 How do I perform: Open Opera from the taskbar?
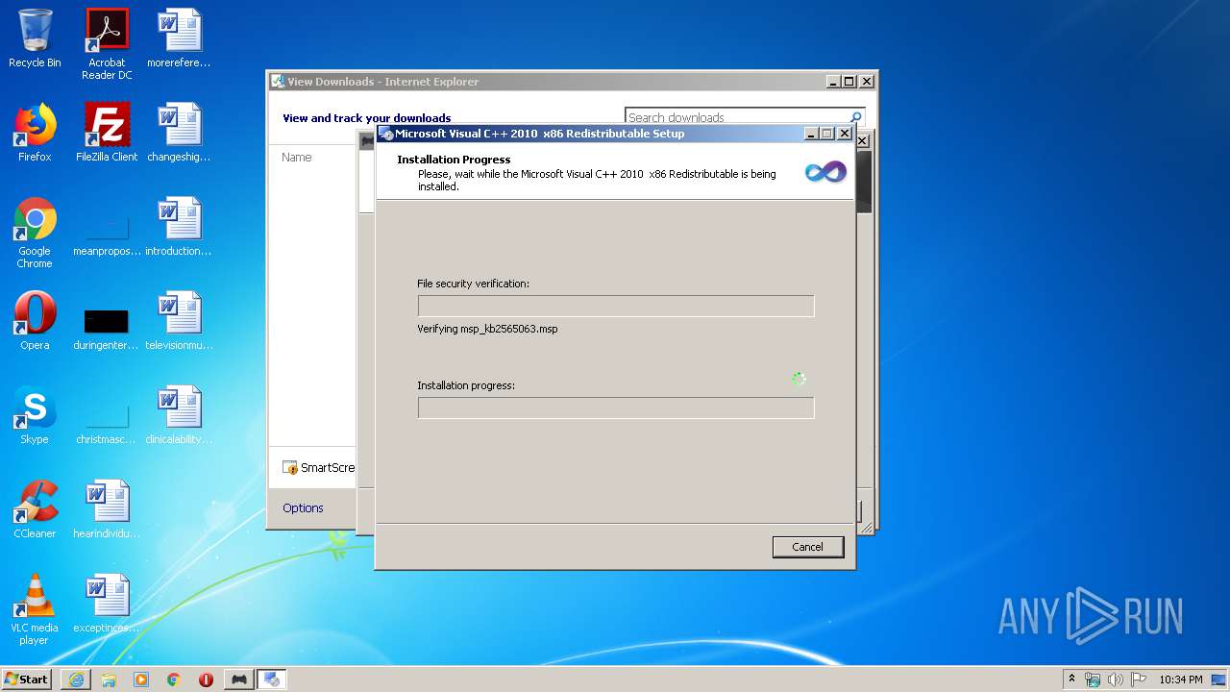tap(206, 680)
